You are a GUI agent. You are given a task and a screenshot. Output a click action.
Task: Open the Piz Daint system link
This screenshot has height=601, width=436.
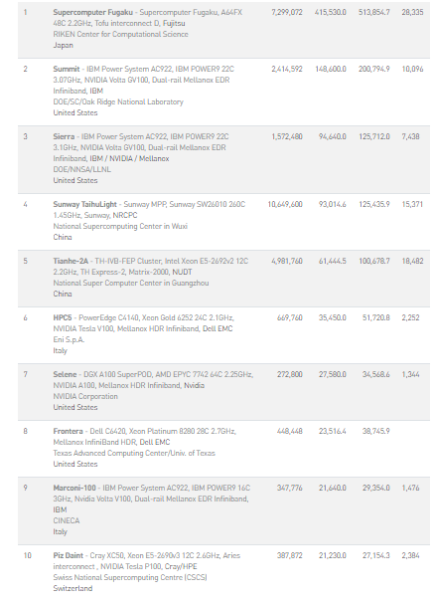[x=69, y=555]
